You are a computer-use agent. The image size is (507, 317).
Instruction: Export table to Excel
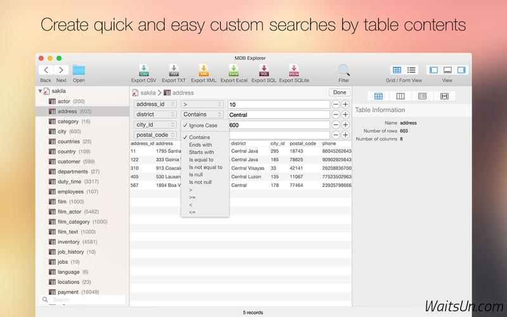click(234, 70)
